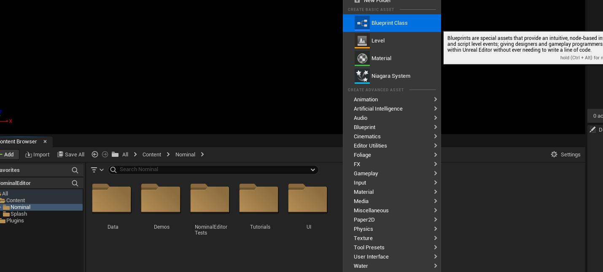603x272 pixels.
Task: Open the FX submenu
Action: click(392, 164)
